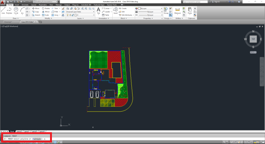Click the Trim tool

[55, 8]
